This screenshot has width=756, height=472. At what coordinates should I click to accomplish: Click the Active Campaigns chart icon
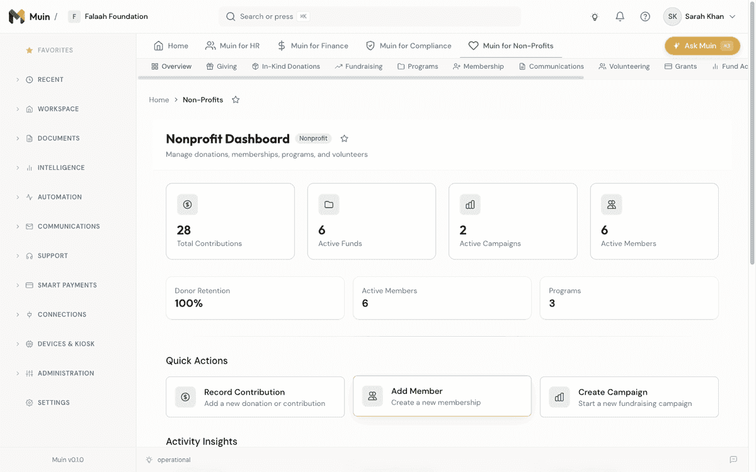470,205
